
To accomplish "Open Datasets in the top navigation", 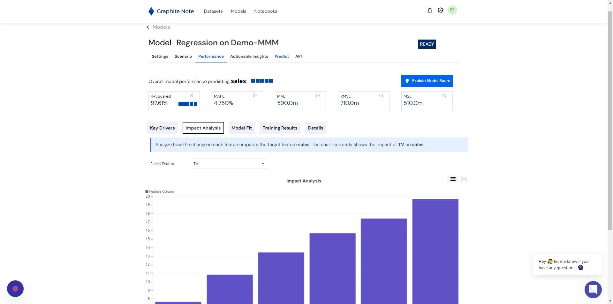I will click(x=213, y=11).
